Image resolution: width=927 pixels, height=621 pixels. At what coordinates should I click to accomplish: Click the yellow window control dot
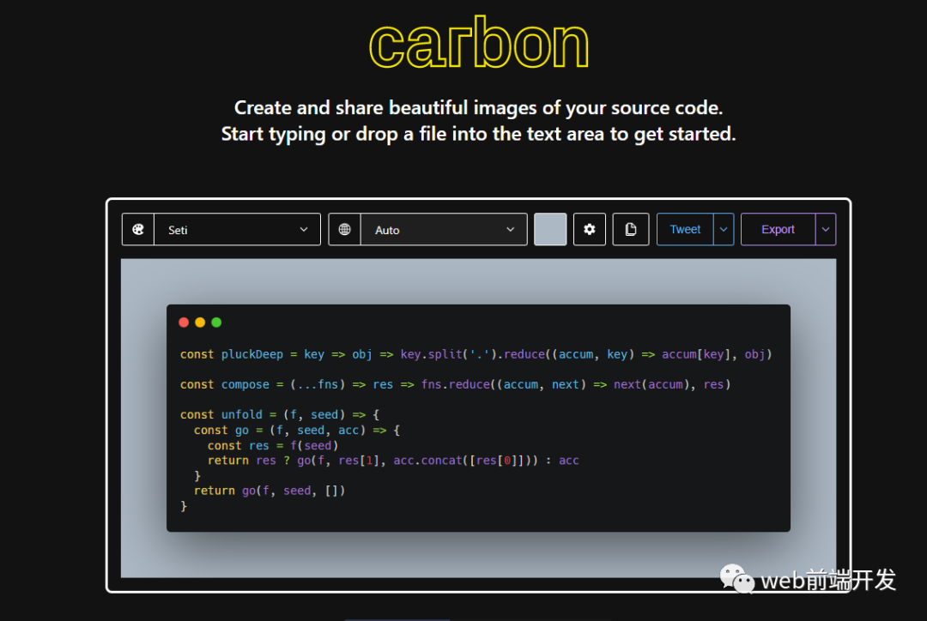pos(200,322)
